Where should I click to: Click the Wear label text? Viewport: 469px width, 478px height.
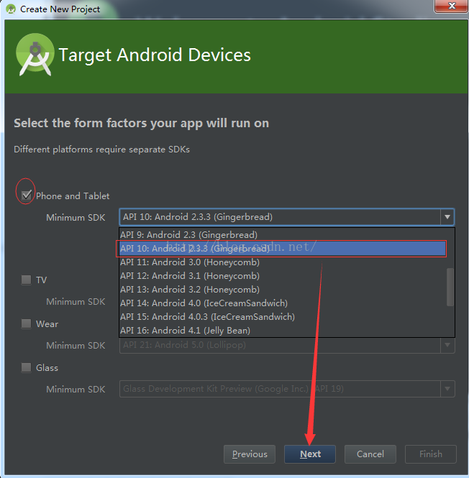point(47,323)
